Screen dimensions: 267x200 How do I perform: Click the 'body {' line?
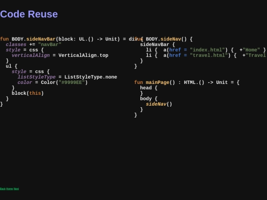pyautogui.click(x=149, y=99)
